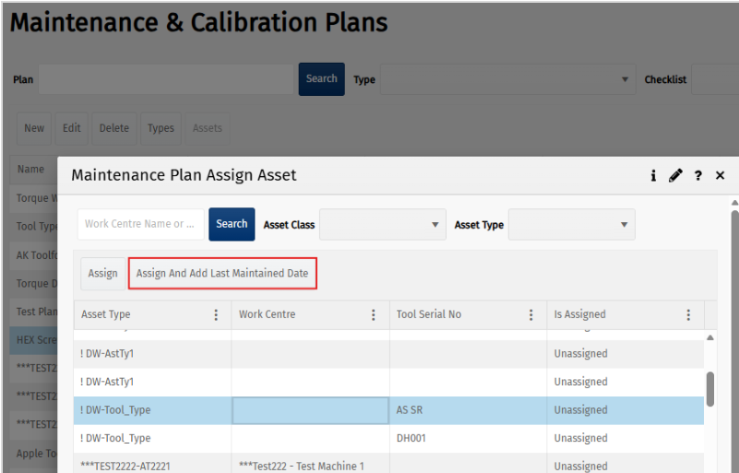Viewport: 739px width, 473px height.
Task: Click the pencil edit icon in dialog header
Action: pyautogui.click(x=675, y=175)
